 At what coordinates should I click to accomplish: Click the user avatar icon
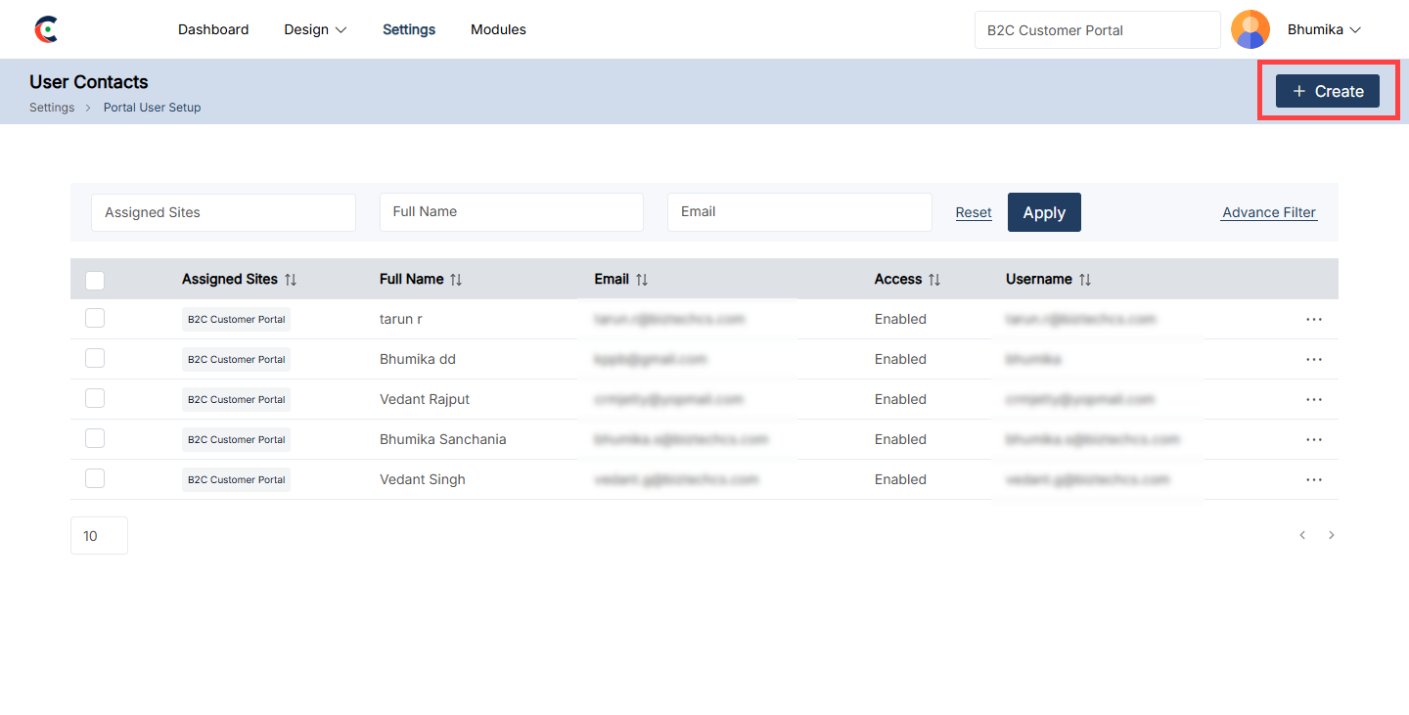1250,29
